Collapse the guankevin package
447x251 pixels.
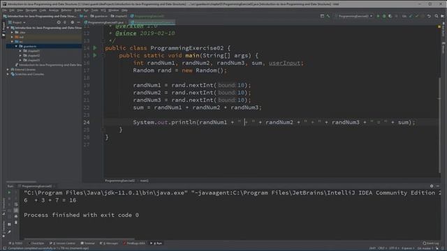click(x=16, y=46)
